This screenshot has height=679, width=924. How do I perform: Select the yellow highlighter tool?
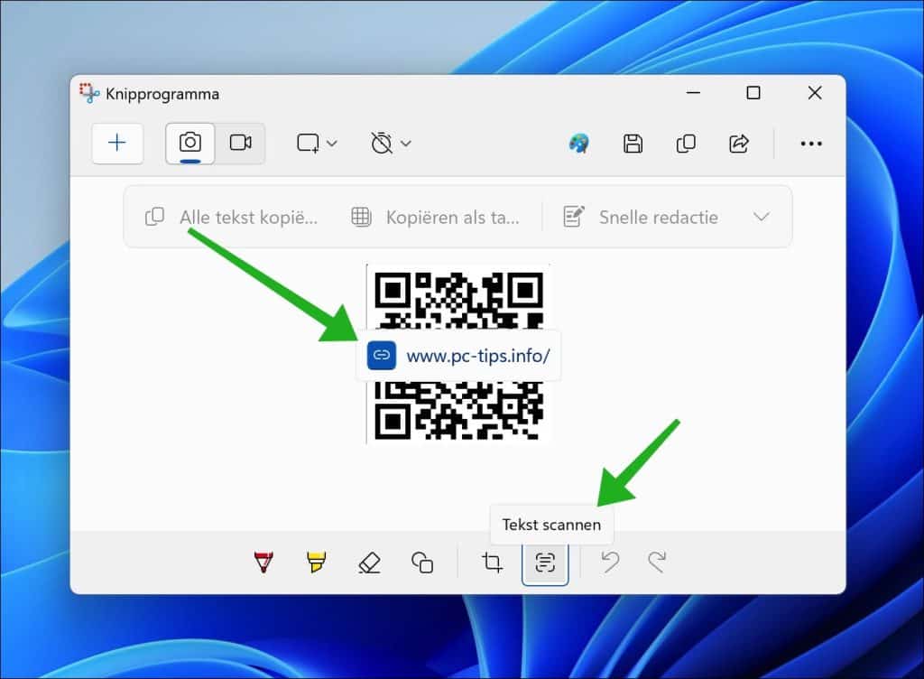pyautogui.click(x=317, y=563)
